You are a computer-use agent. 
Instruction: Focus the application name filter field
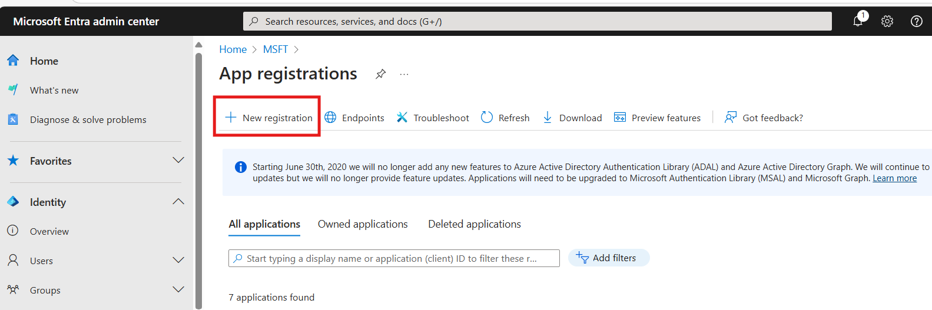pos(394,258)
